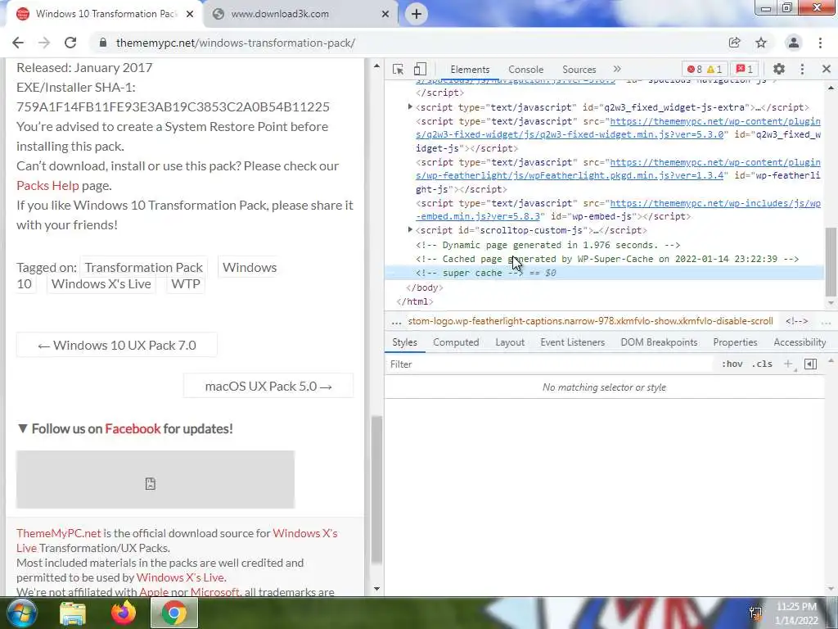Open the Computed styles tab
Viewport: 838px width, 629px height.
(x=456, y=342)
